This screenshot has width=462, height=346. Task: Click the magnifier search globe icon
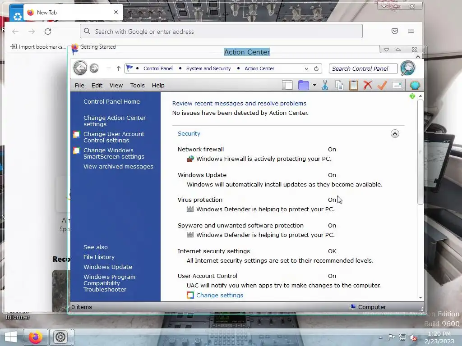(408, 68)
